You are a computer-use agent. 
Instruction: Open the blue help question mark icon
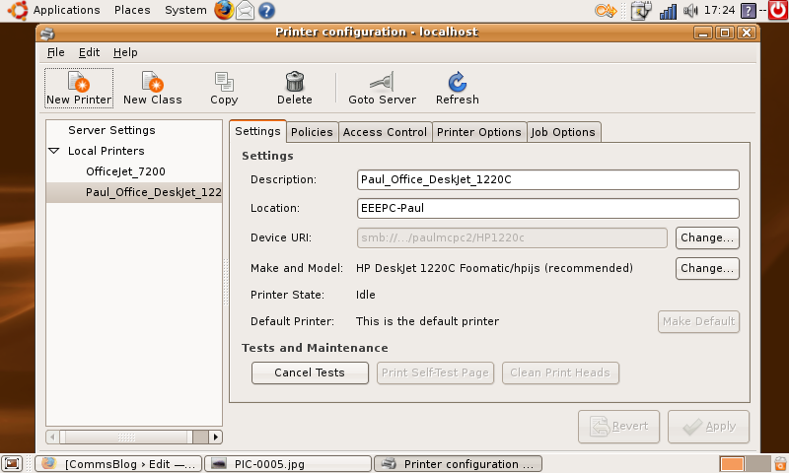(x=266, y=11)
